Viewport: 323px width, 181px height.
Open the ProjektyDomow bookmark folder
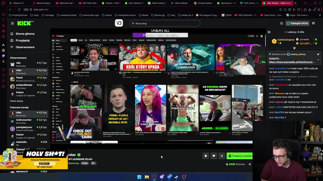coord(18,15)
